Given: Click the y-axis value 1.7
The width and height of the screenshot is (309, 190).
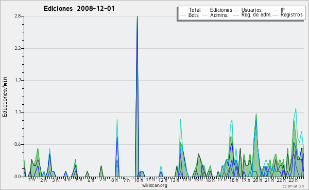Looking at the screenshot, I should [18, 80].
